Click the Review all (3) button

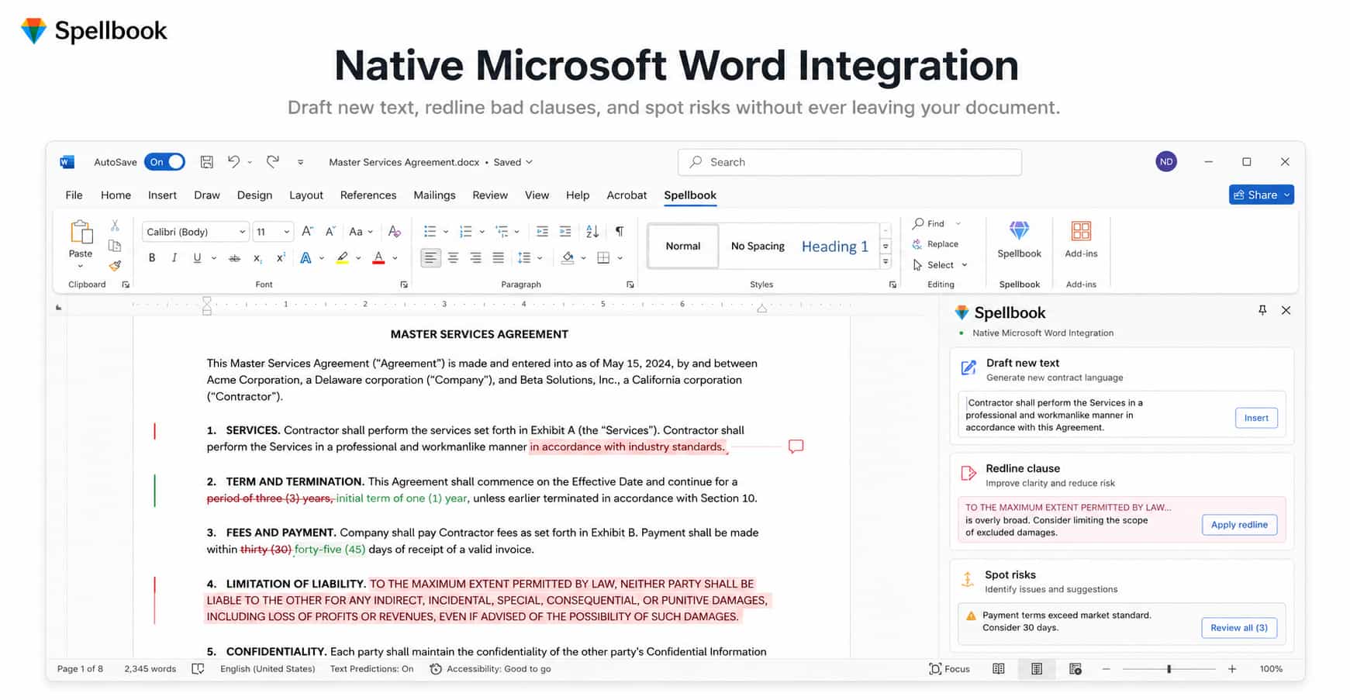click(1239, 628)
